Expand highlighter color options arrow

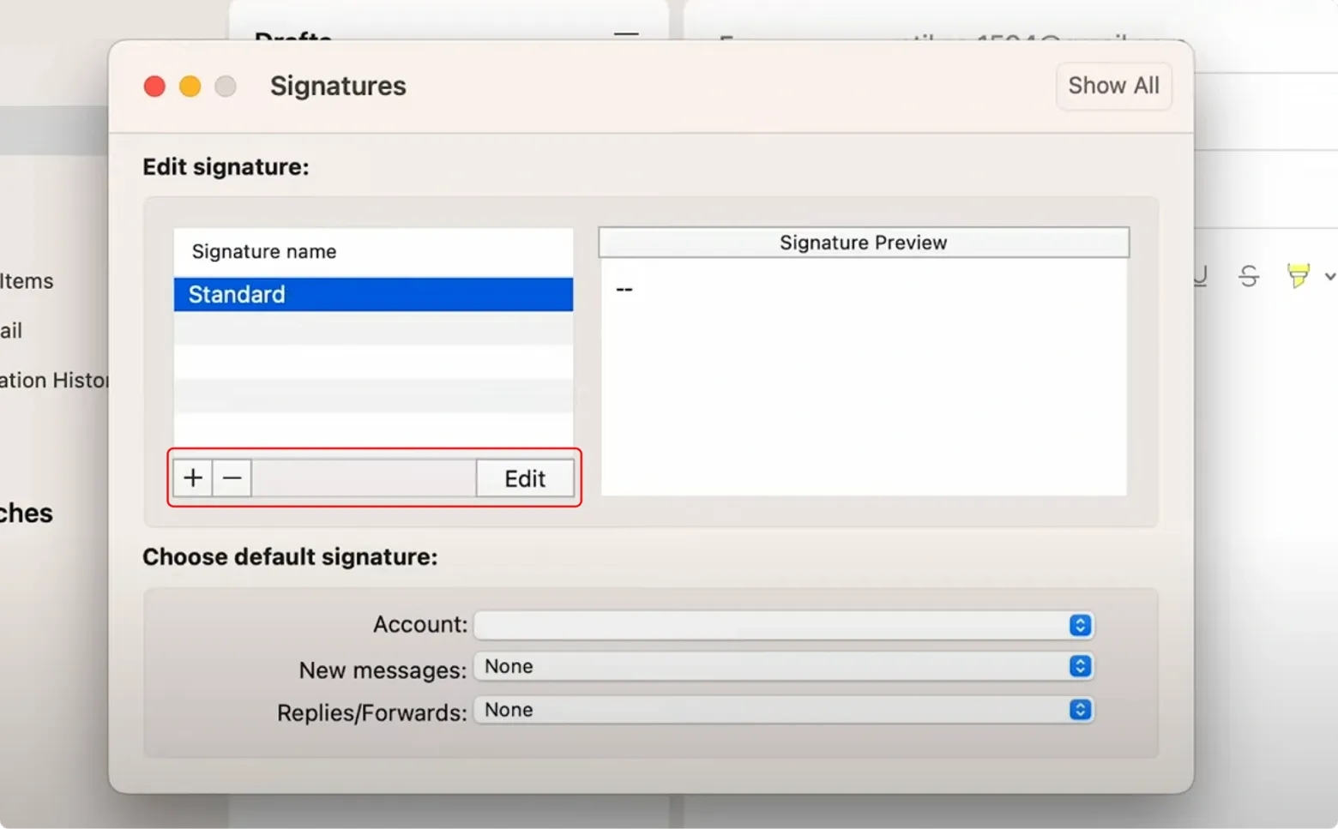(x=1329, y=277)
